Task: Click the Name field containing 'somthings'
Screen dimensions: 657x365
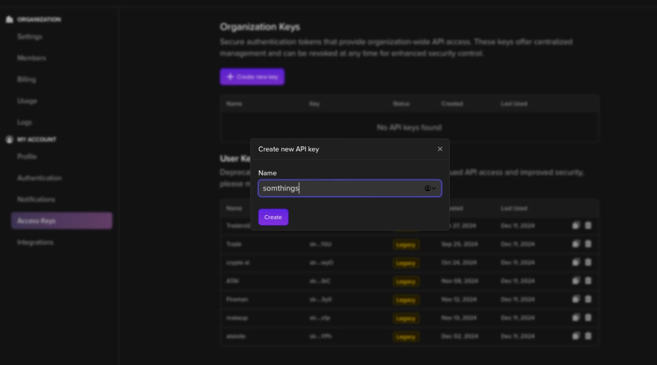Action: tap(339, 188)
